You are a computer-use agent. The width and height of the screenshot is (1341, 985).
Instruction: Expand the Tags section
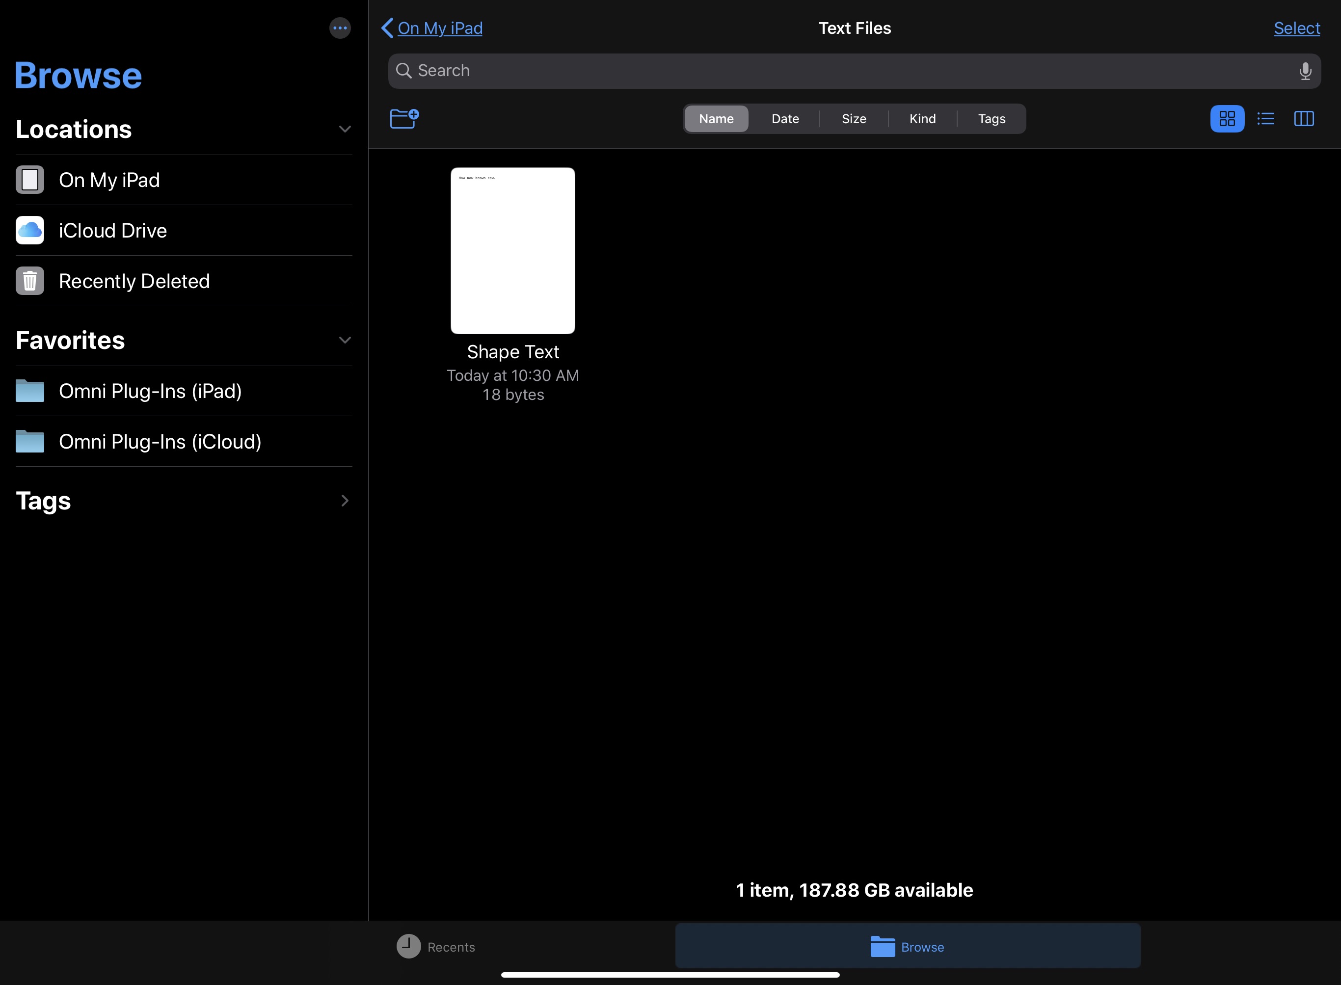[x=344, y=501]
